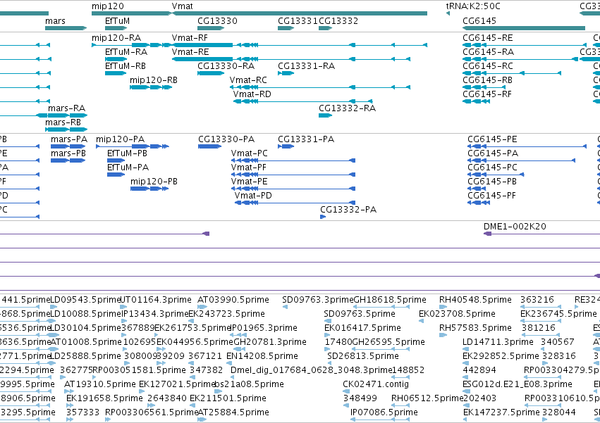Select protein mars-PB

68,153
